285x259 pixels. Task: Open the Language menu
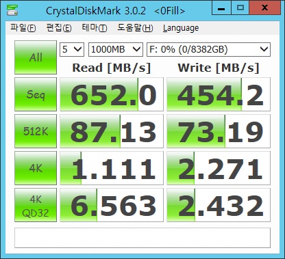181,28
